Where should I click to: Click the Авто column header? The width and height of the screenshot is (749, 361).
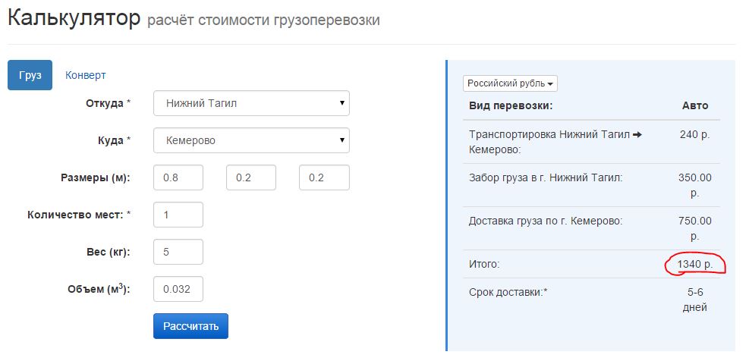(x=695, y=105)
